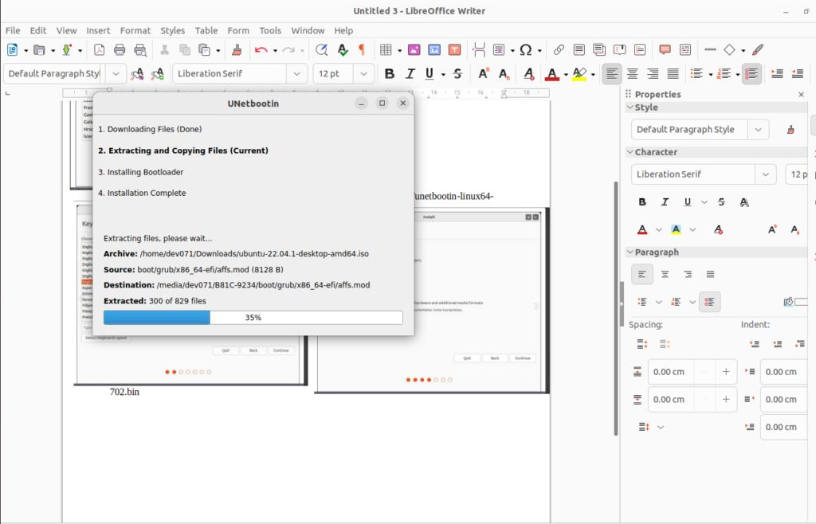Open the paragraph style dropdown in toolbar
Screen dimensions: 816x524
point(116,74)
